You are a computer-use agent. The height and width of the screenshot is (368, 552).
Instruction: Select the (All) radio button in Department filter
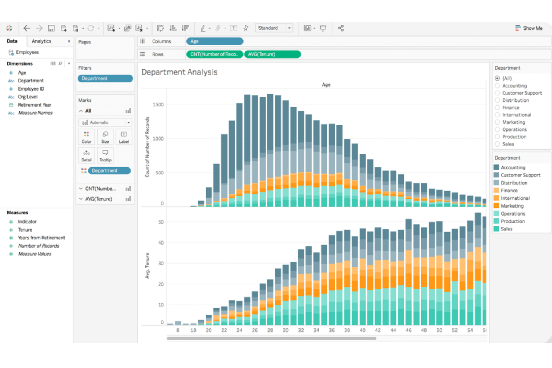coord(497,78)
